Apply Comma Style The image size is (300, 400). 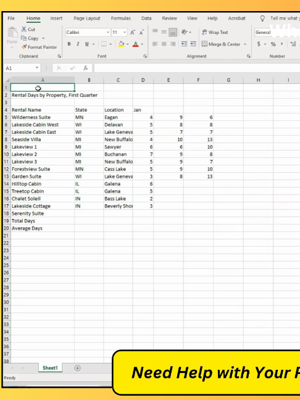tap(282, 44)
